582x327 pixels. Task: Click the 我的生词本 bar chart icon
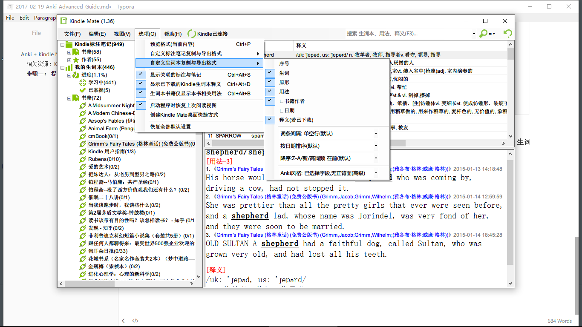point(68,67)
